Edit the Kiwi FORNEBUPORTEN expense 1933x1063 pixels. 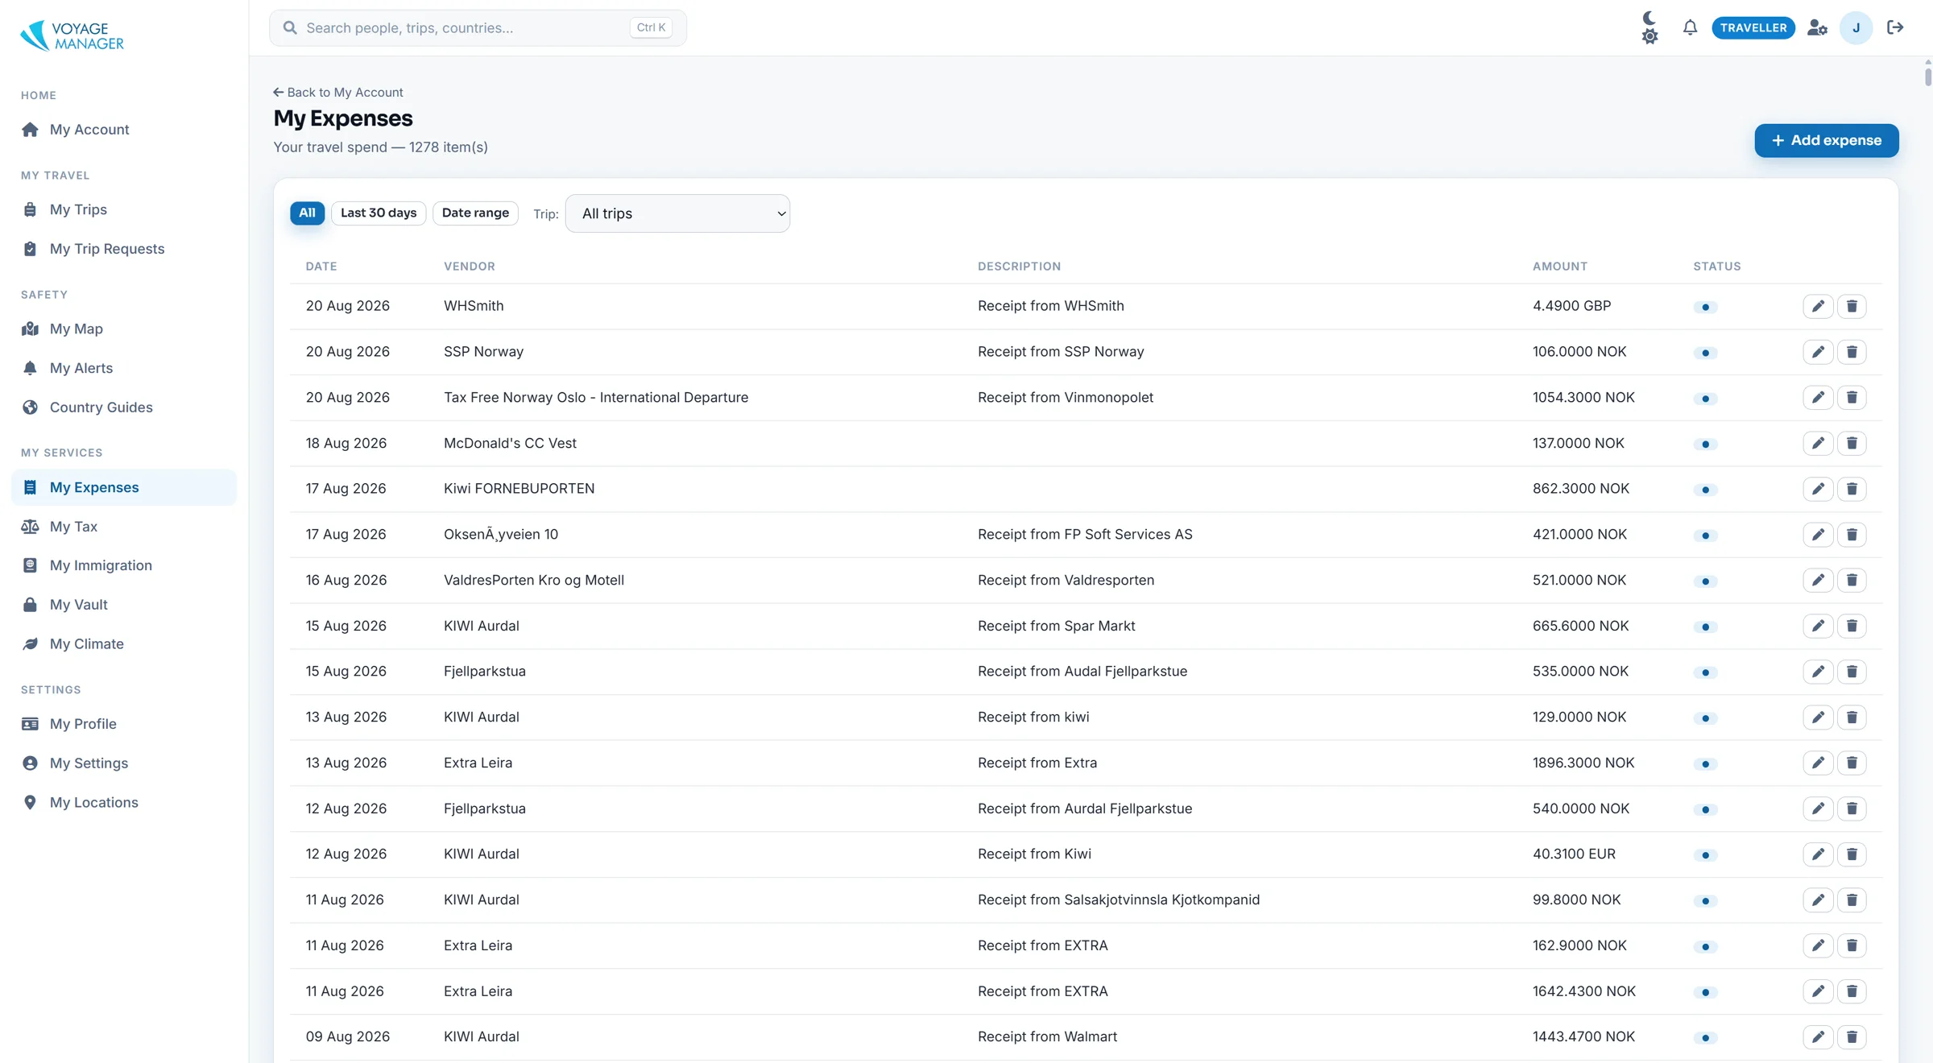(1818, 489)
